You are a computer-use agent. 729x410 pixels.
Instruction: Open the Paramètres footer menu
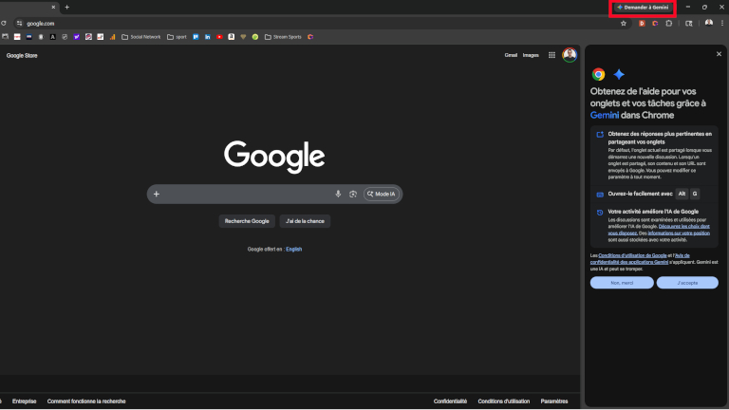click(554, 401)
